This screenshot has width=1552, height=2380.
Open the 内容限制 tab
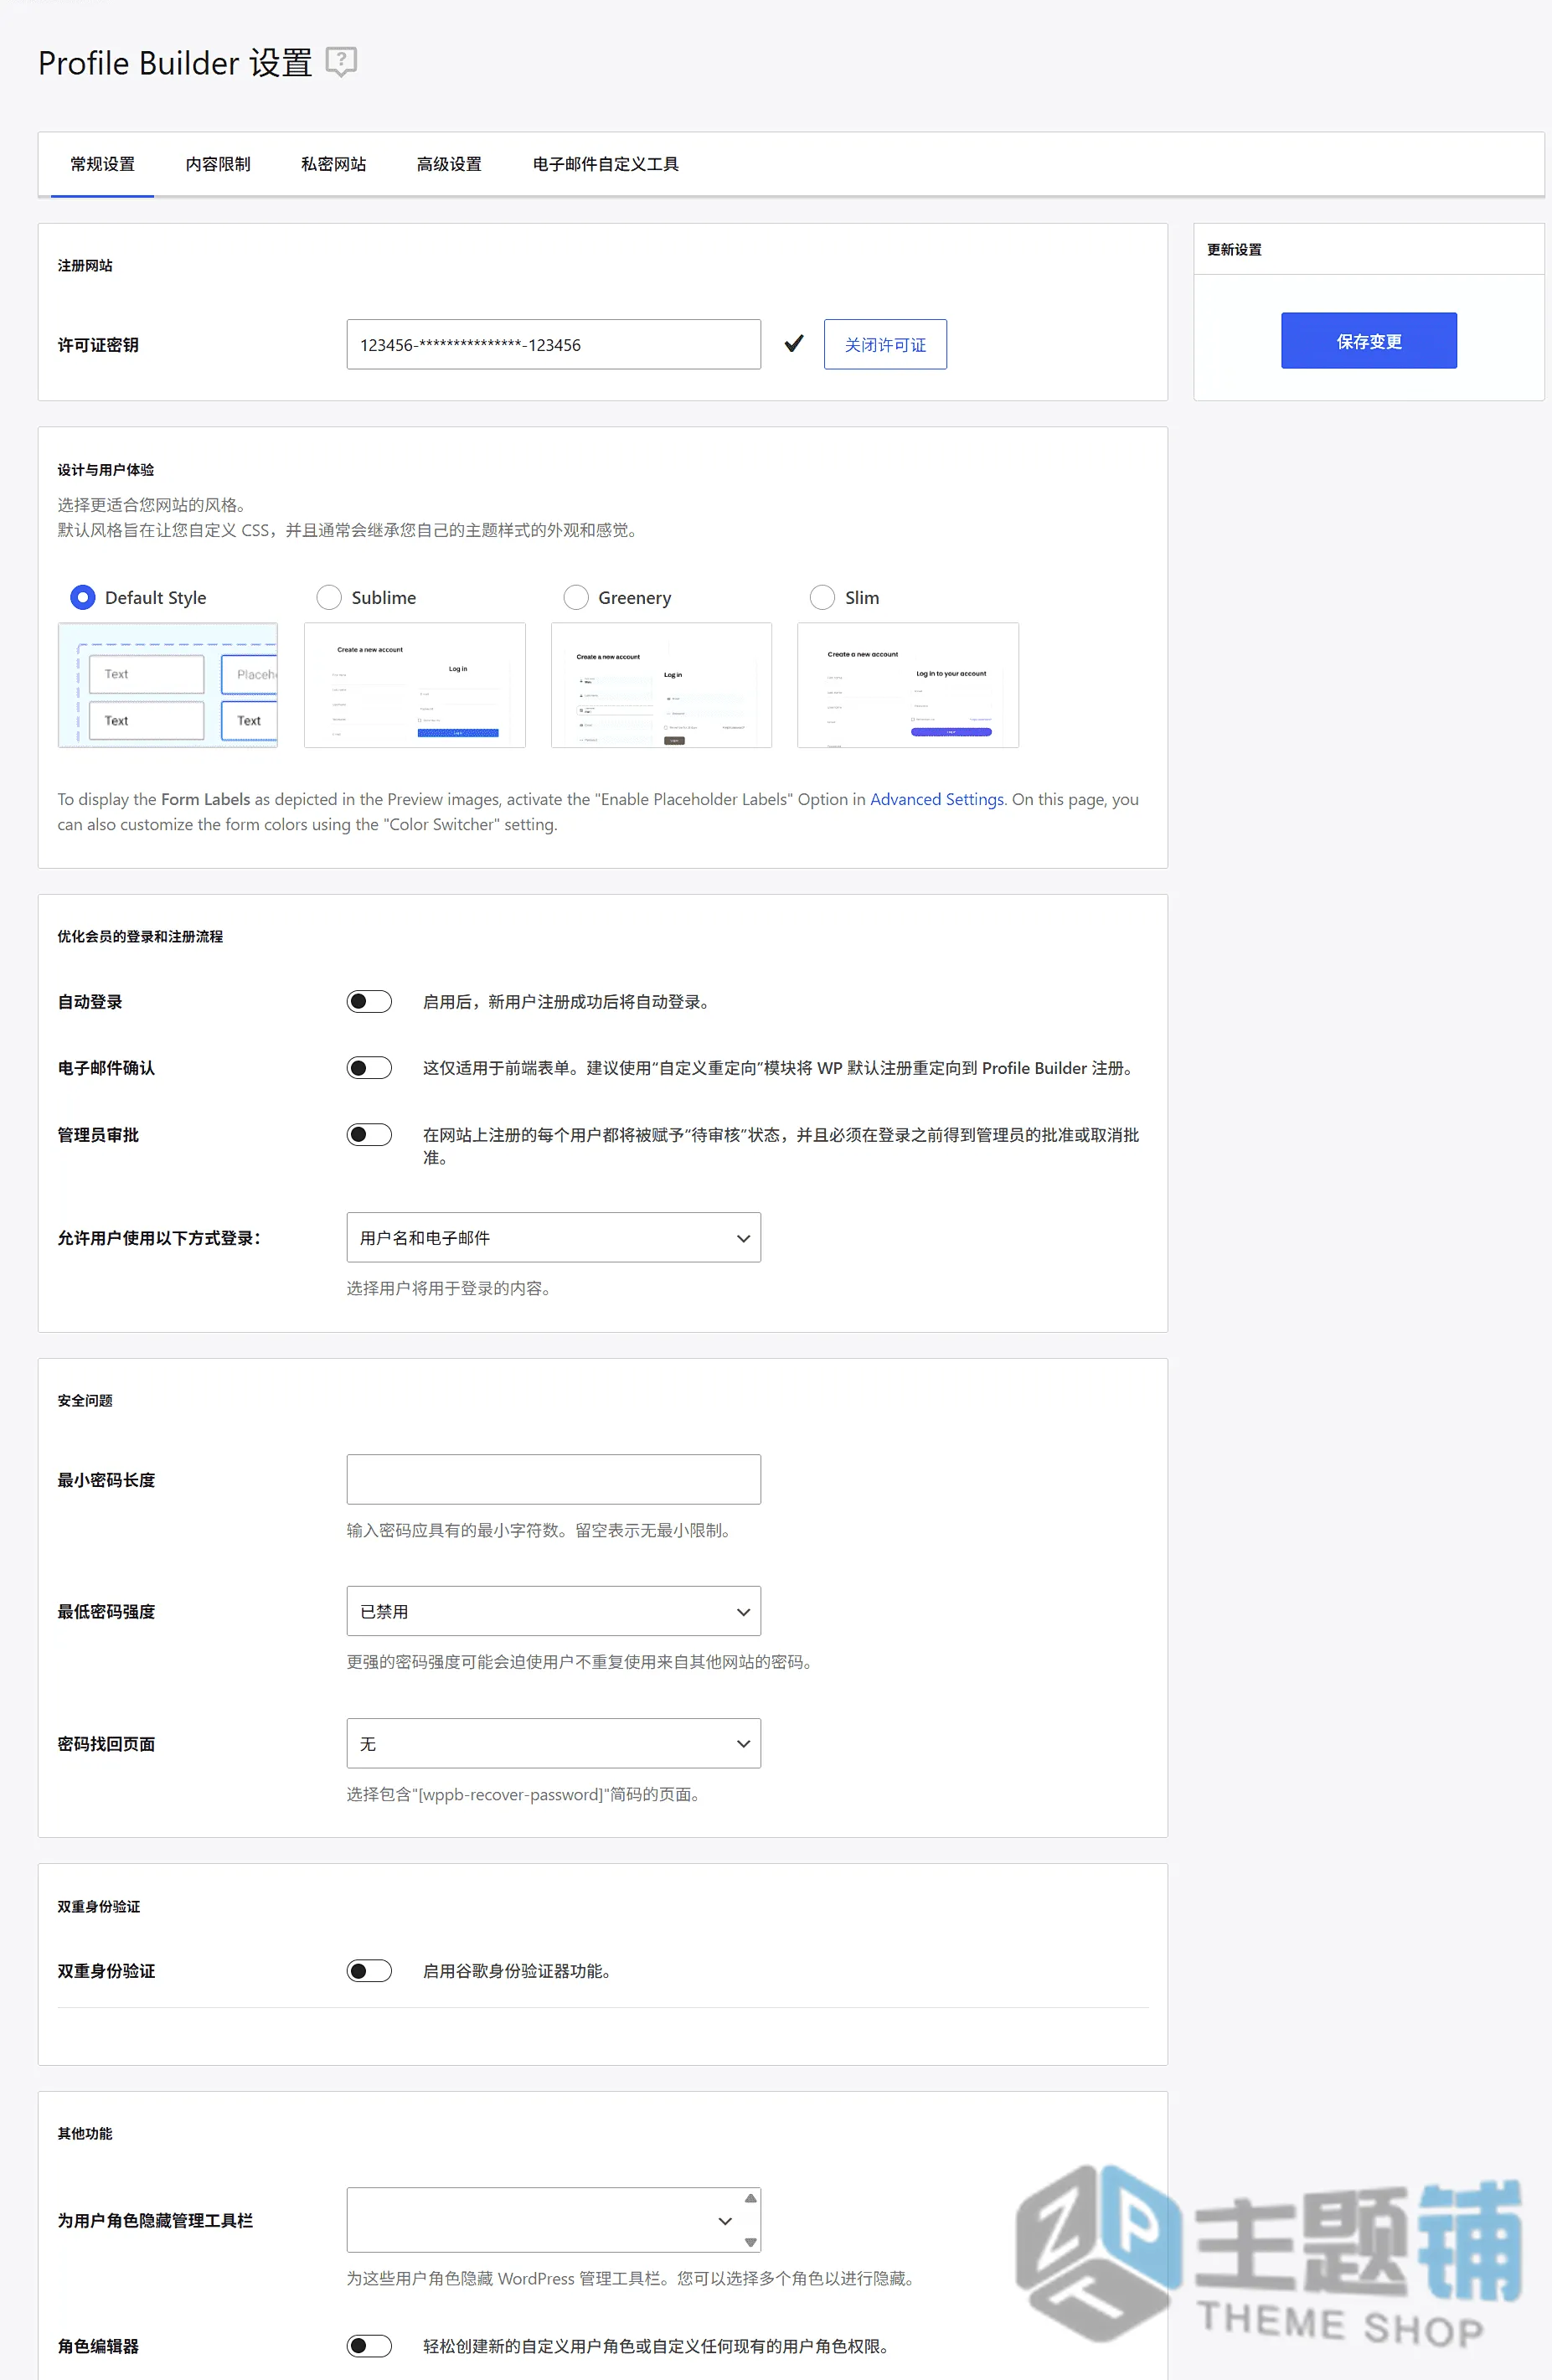tap(218, 164)
